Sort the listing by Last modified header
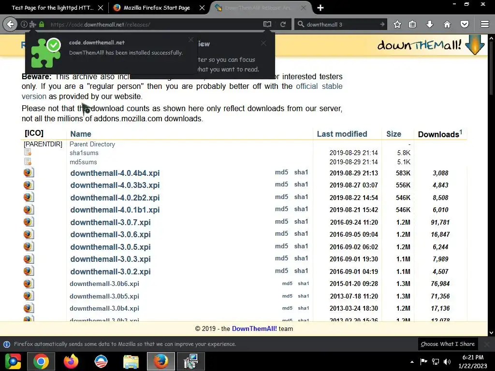 click(342, 134)
